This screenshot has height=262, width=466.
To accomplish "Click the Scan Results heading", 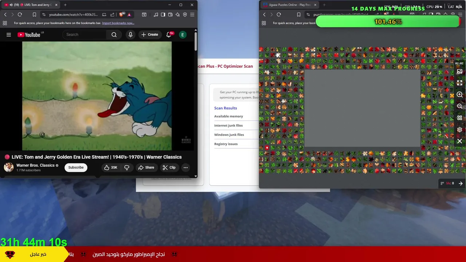I will pyautogui.click(x=225, y=108).
